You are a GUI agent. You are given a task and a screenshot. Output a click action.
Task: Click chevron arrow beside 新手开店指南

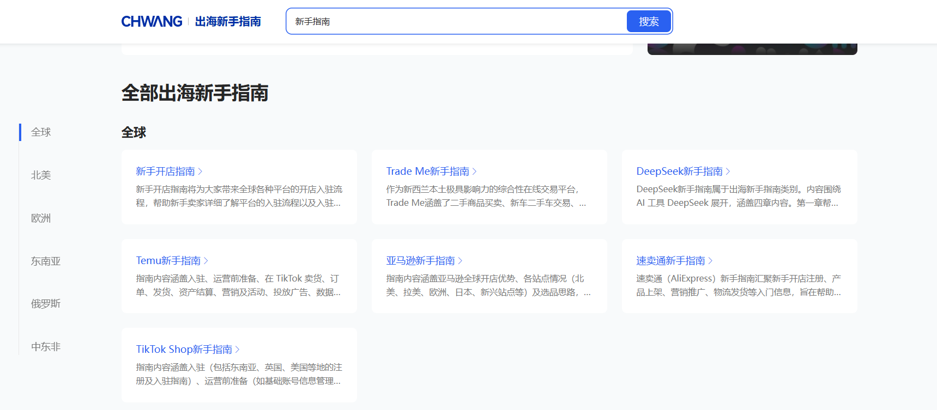pyautogui.click(x=201, y=172)
